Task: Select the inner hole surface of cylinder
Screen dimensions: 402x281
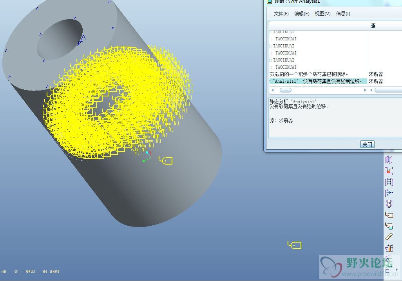Action: 60,40
